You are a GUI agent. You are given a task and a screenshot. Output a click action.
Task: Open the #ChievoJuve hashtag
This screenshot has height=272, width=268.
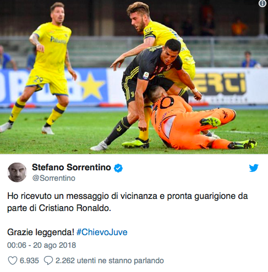tap(102, 232)
